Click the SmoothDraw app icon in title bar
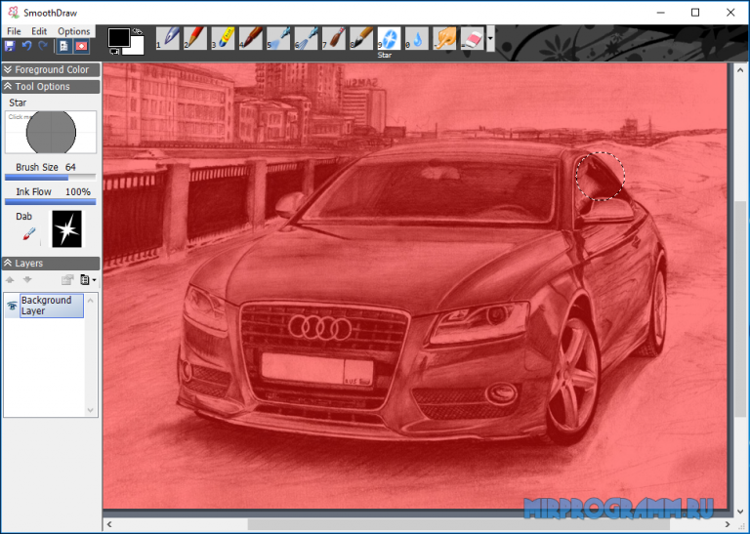This screenshot has height=534, width=750. point(14,13)
